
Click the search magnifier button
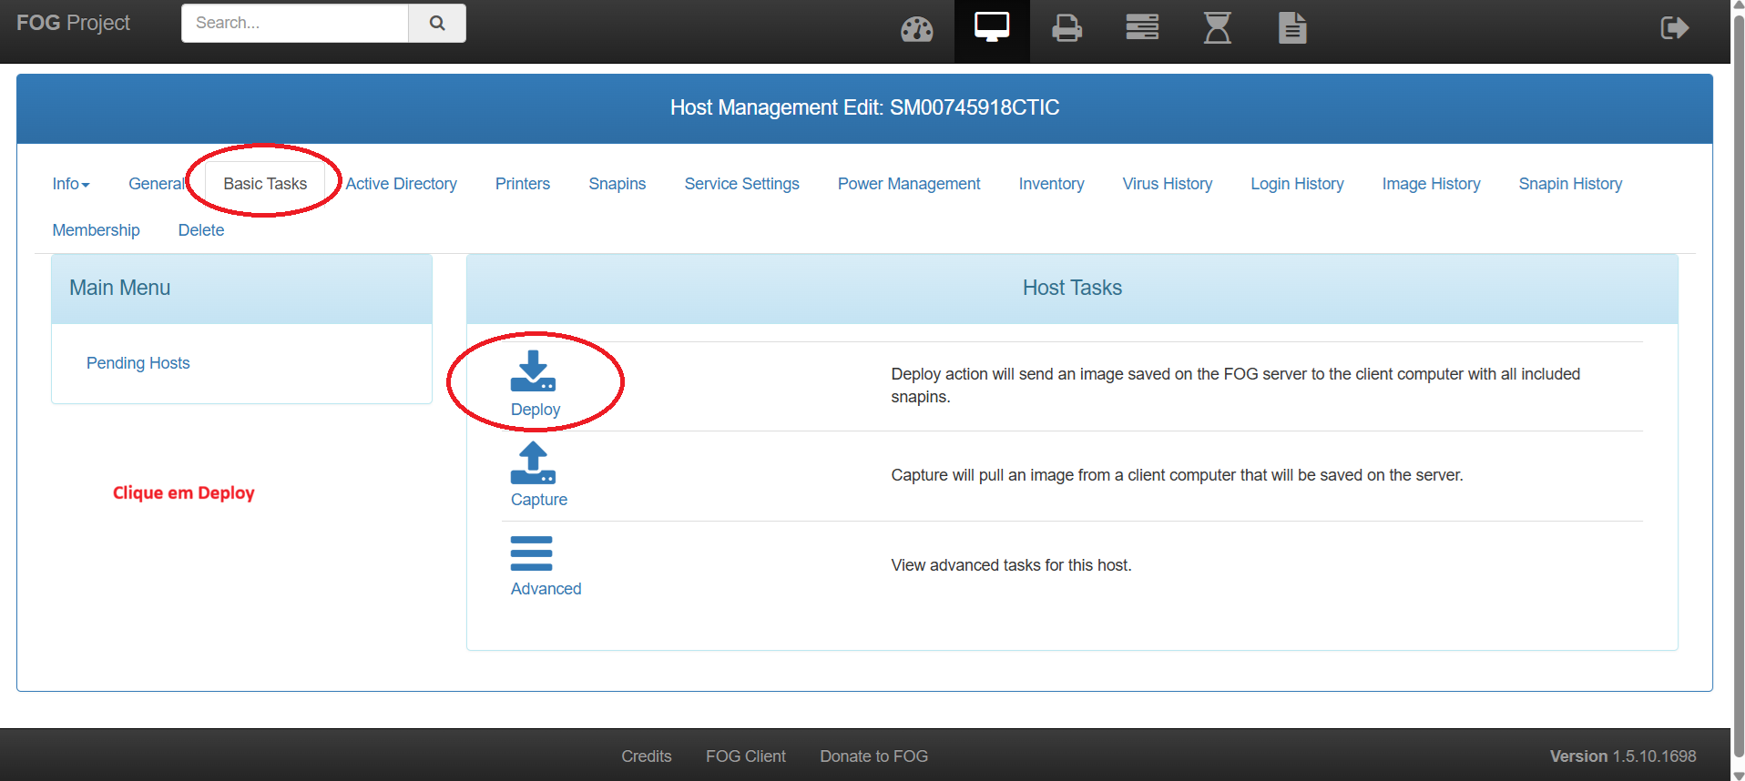coord(437,23)
